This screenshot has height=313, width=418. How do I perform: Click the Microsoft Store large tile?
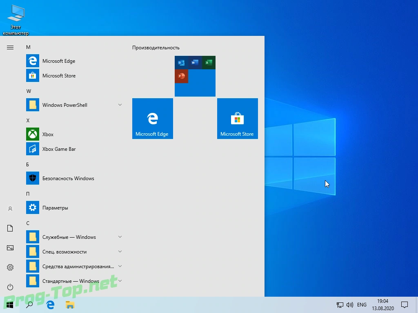pyautogui.click(x=237, y=119)
